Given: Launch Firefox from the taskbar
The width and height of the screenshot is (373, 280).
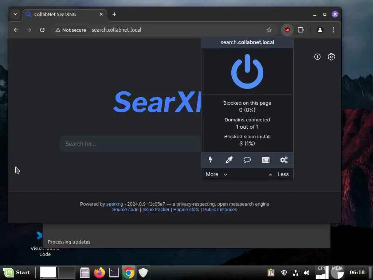Looking at the screenshot, I should click(99, 273).
